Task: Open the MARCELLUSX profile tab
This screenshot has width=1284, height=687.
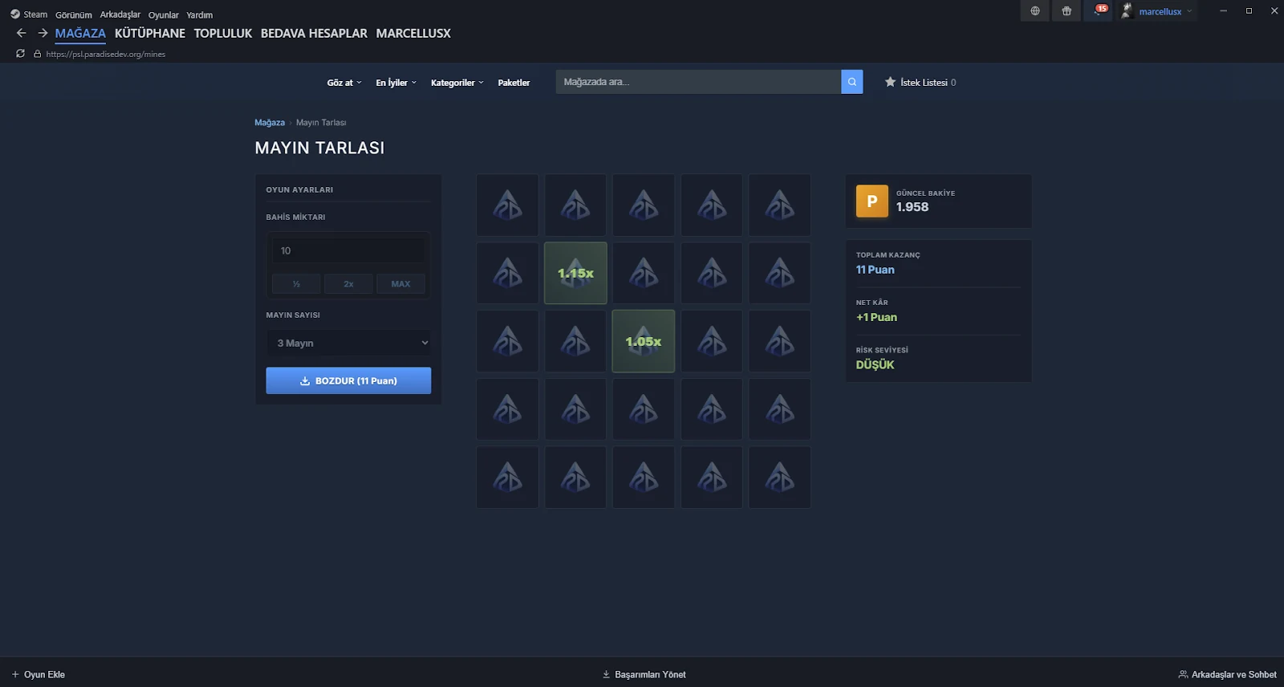Action: tap(413, 33)
